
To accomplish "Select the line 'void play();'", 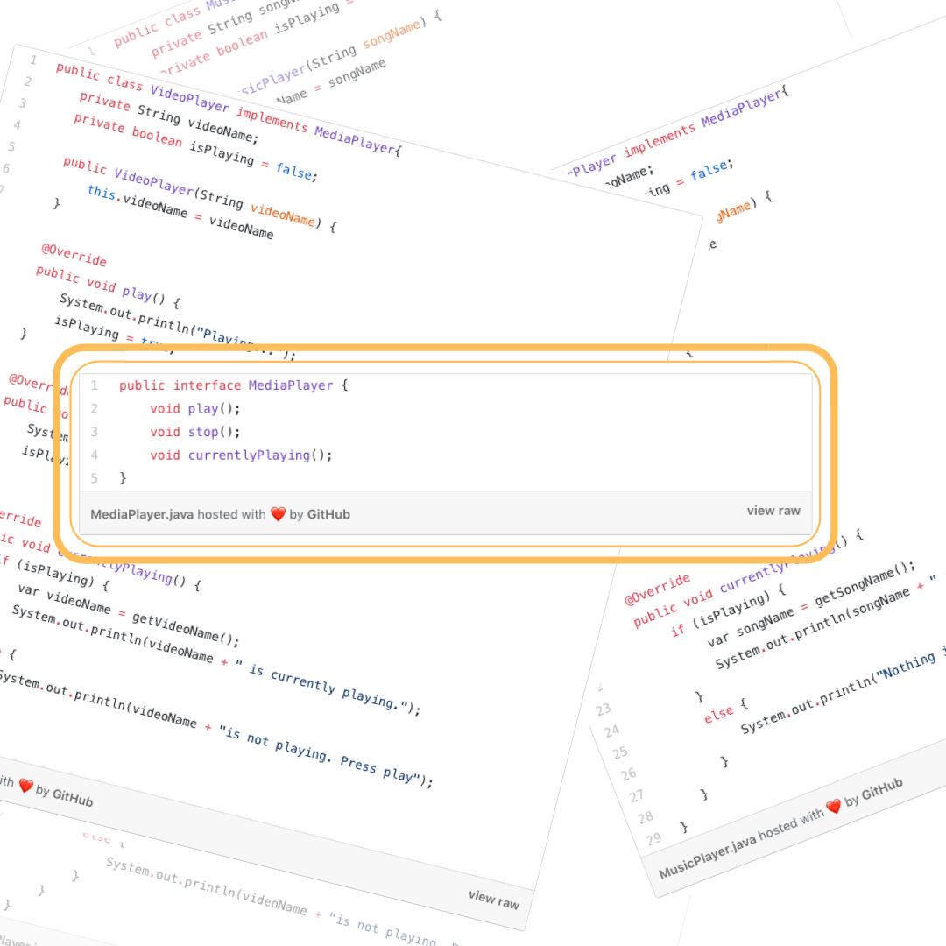I will tap(194, 408).
